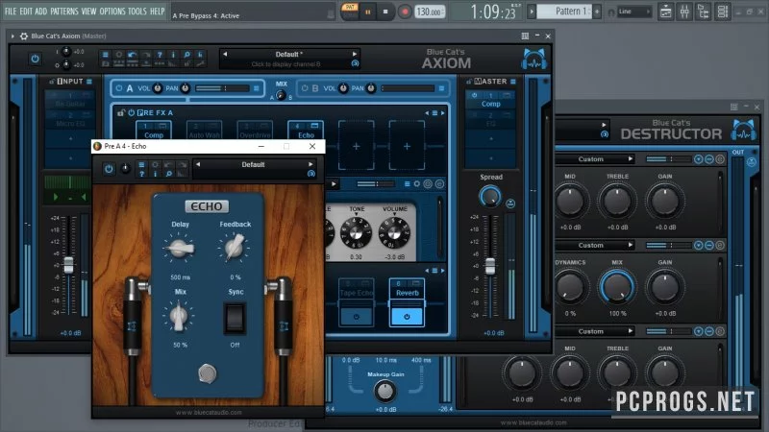The width and height of the screenshot is (769, 432).
Task: Select the Comp slot in MASTER section
Action: pos(490,100)
